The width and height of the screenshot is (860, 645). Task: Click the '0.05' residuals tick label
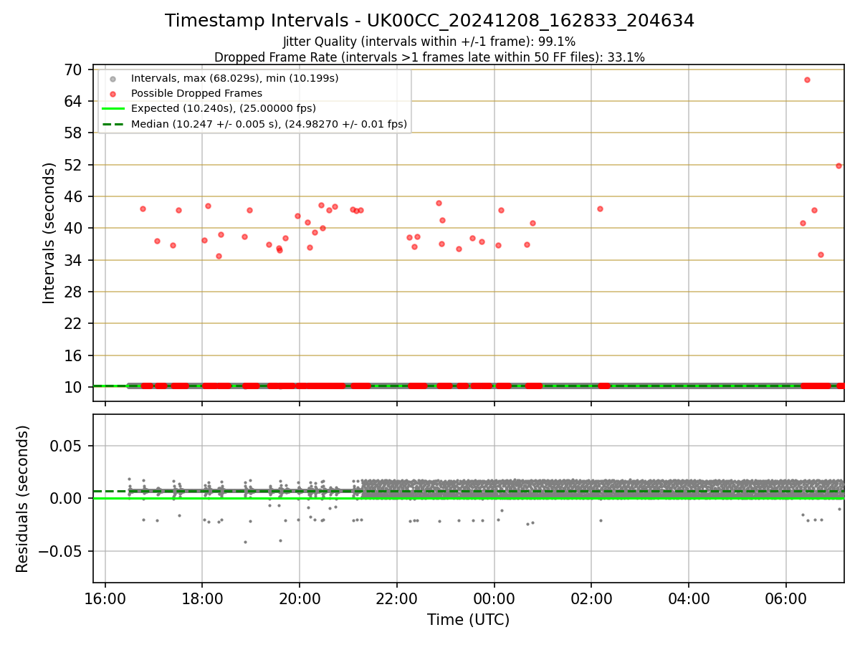point(67,446)
